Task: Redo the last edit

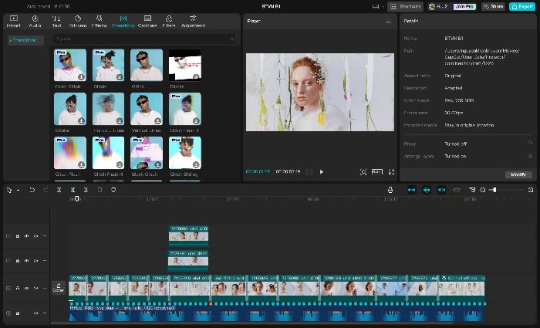Action: (x=46, y=190)
